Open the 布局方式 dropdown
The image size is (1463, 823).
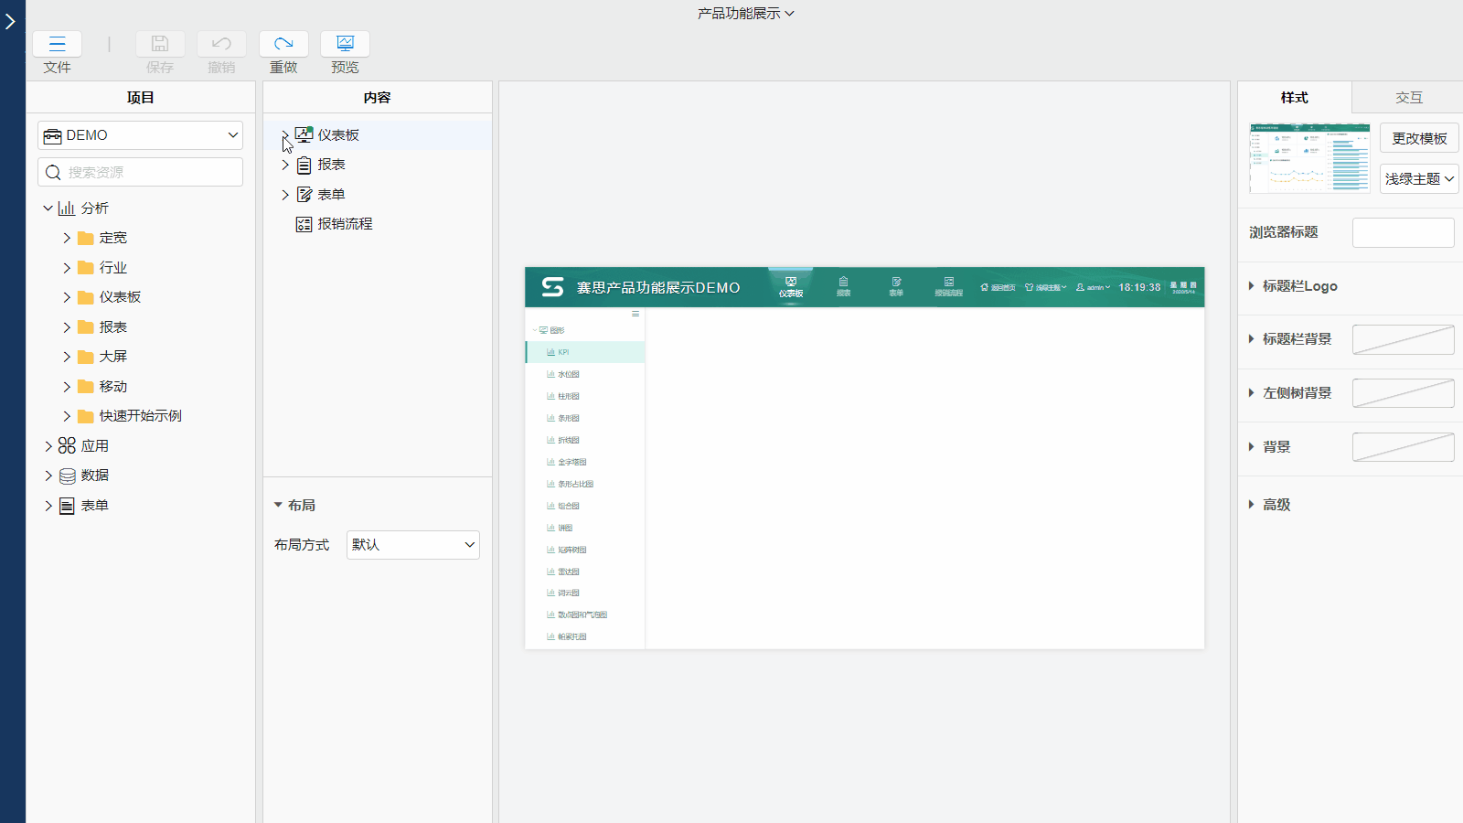(412, 545)
